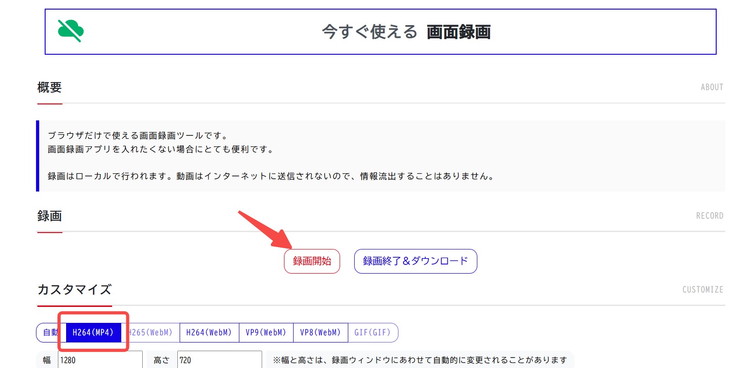Image resolution: width=739 pixels, height=368 pixels.
Task: Click the green crossed-out cloud icon
Action: pos(71,31)
